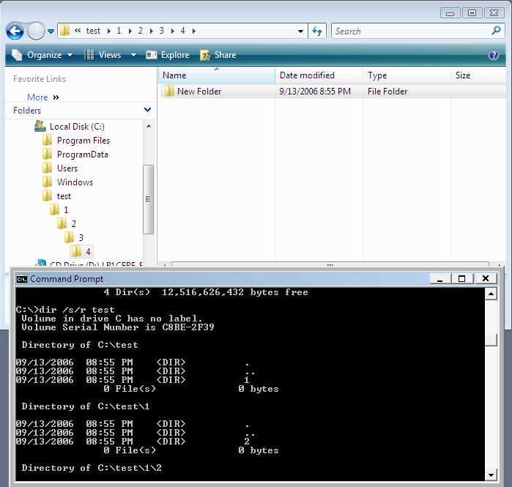Close the Explorer window
Screen dimensions: 512x487
[x=494, y=13]
